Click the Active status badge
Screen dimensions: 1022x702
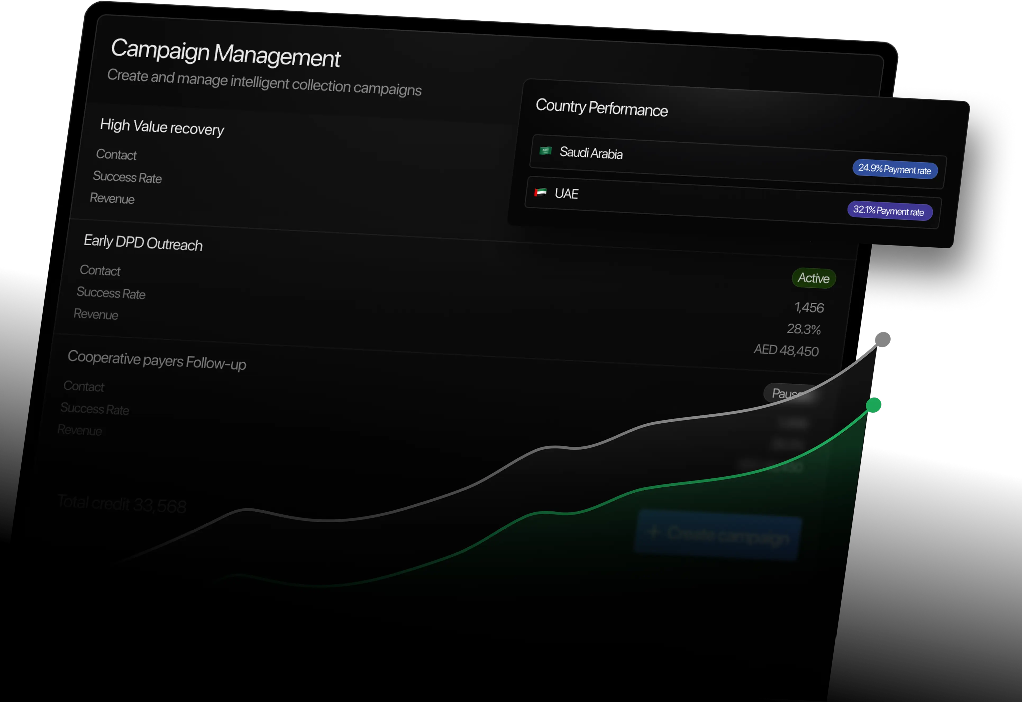click(813, 278)
